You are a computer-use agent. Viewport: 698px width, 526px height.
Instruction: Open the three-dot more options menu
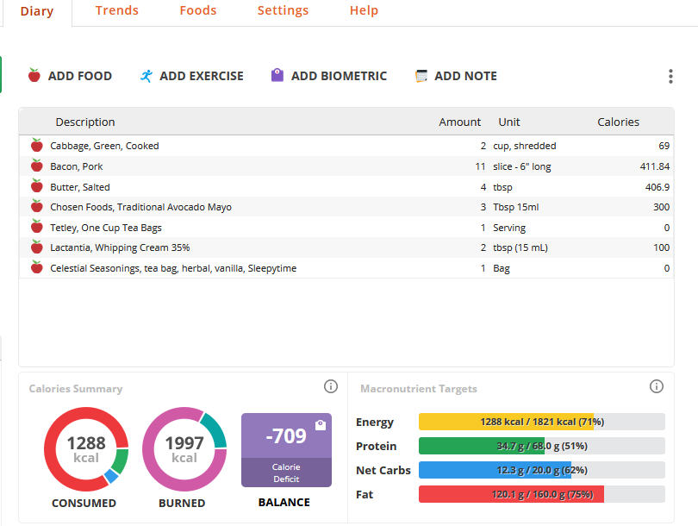pos(670,76)
